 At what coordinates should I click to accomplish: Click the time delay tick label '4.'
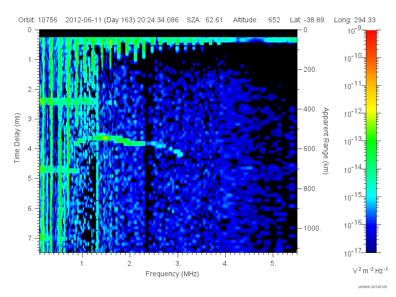point(31,149)
